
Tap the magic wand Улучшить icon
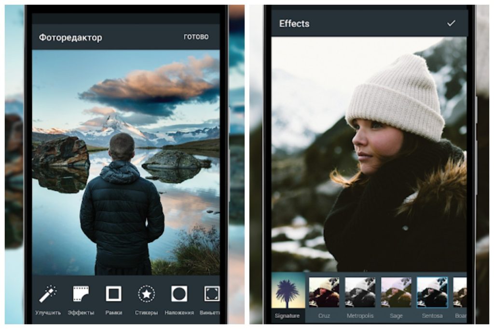tap(48, 294)
